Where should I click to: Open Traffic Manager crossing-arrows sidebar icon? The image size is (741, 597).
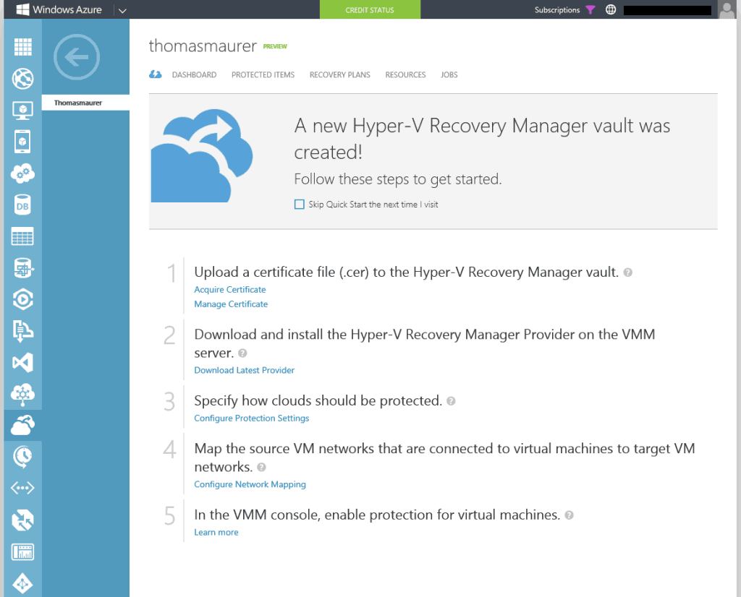tap(22, 520)
